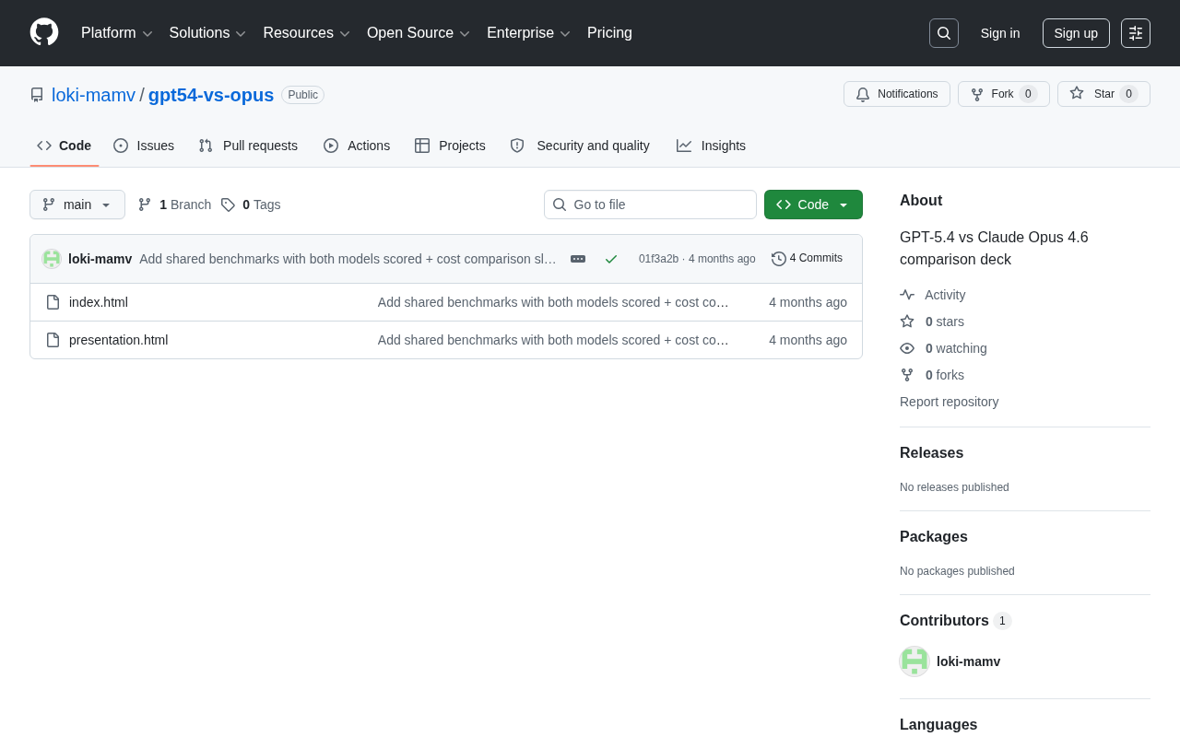
Task: Open commit message in index.html row
Action: (553, 302)
